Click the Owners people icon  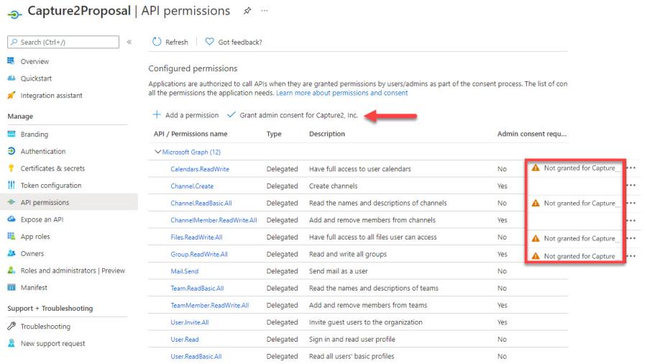[x=11, y=253]
